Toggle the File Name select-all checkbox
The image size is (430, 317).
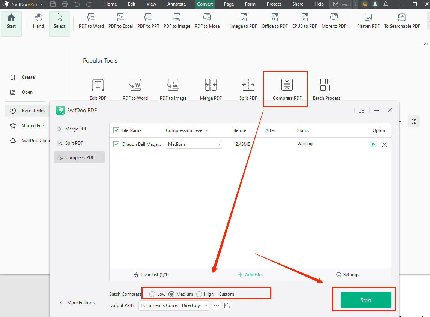[116, 130]
